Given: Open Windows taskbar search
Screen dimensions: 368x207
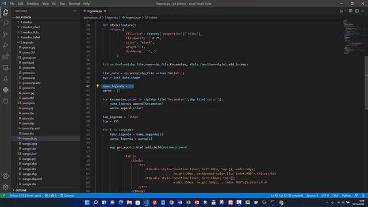Looking at the screenshot, I should (95, 202).
